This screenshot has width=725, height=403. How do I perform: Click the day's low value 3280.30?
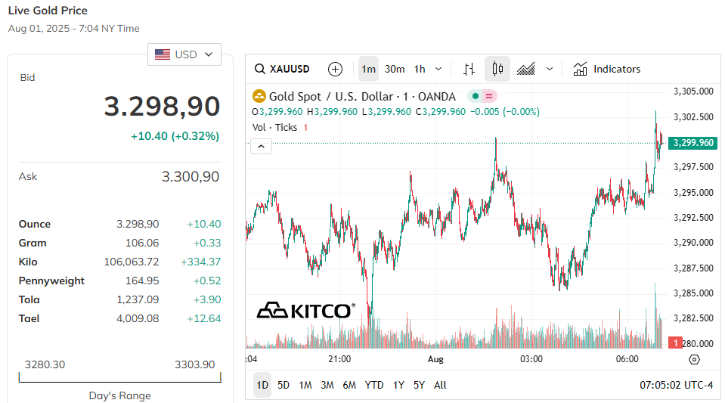click(45, 364)
